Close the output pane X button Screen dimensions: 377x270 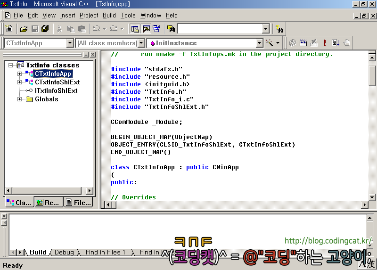point(4,216)
